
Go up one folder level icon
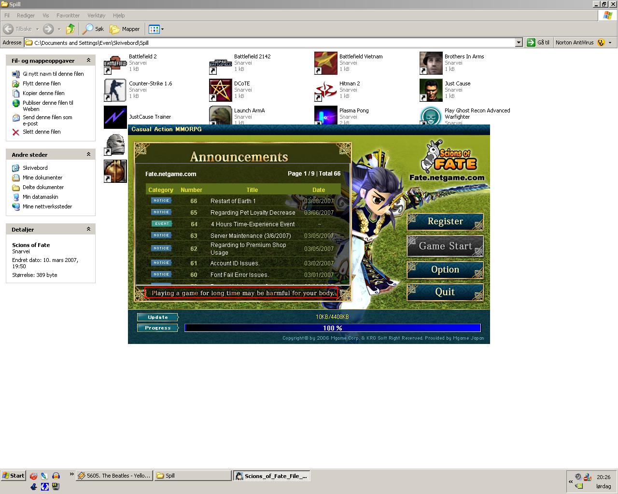tap(70, 29)
